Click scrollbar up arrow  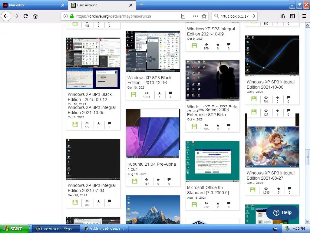(307, 25)
